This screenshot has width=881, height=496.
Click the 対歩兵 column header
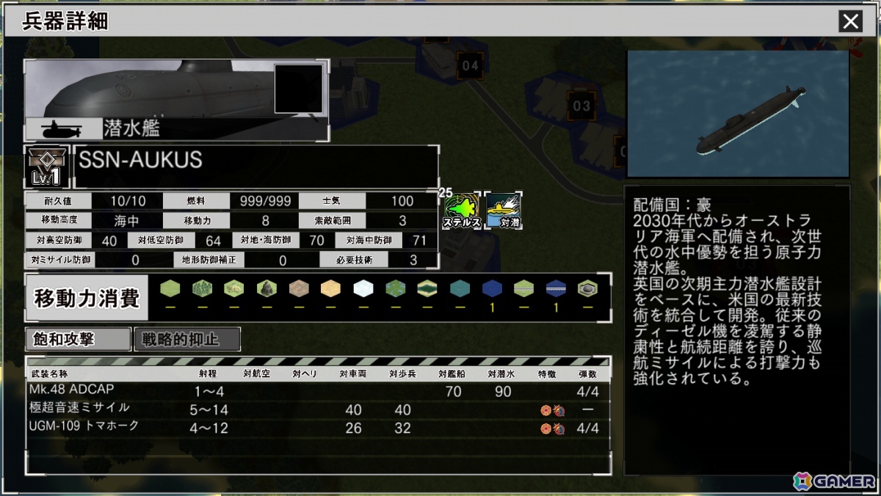[403, 374]
